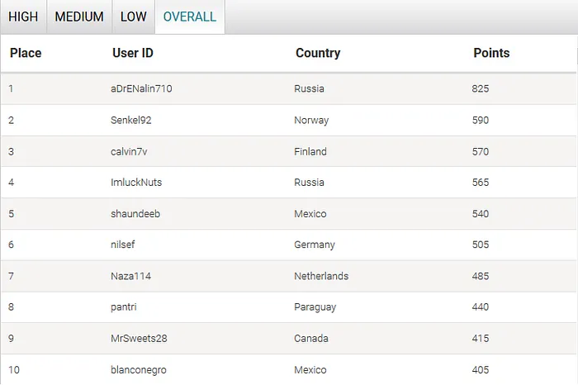Select user aDrENalin710 in first place
The height and width of the screenshot is (385, 578).
[142, 88]
